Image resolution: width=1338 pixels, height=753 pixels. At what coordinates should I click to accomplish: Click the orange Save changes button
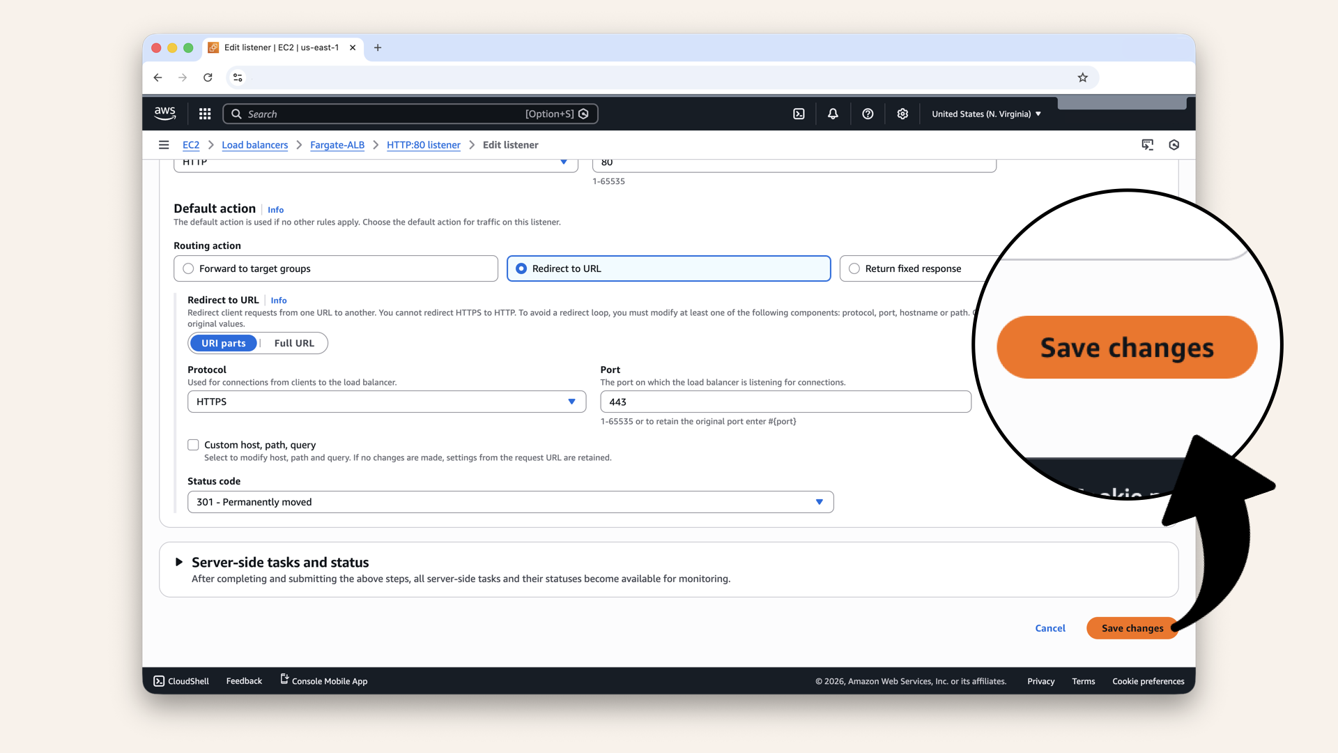1132,628
